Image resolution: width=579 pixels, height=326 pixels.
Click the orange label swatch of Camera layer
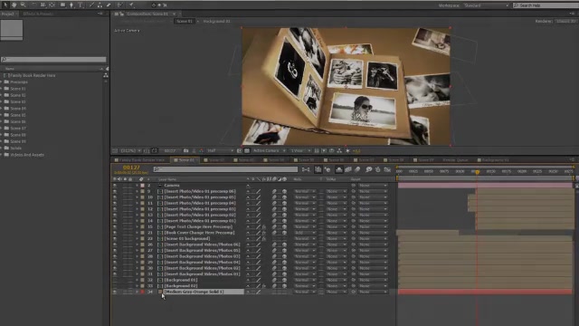[x=143, y=185]
